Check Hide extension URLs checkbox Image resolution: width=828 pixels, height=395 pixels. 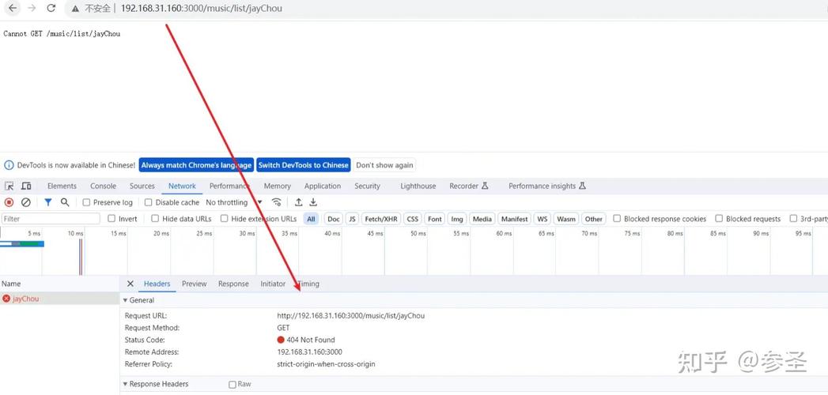tap(225, 219)
